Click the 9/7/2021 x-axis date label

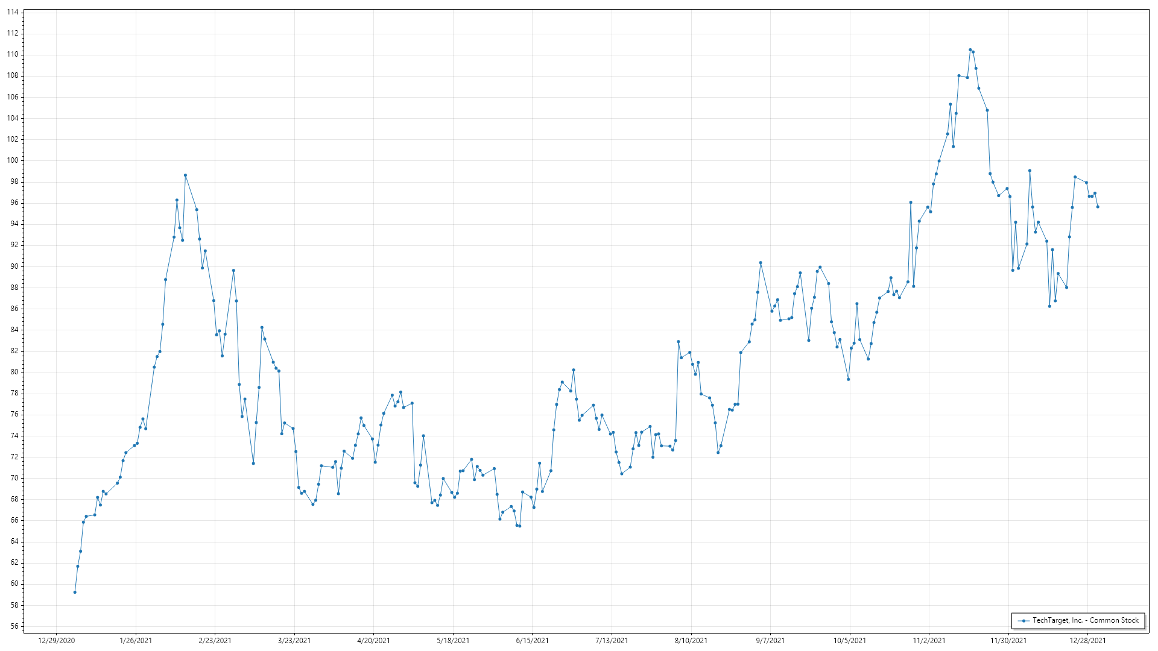[770, 641]
